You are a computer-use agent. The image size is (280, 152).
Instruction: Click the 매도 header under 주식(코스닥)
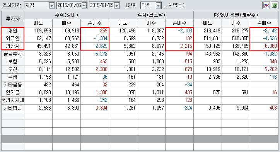pyautogui.click(x=123, y=23)
